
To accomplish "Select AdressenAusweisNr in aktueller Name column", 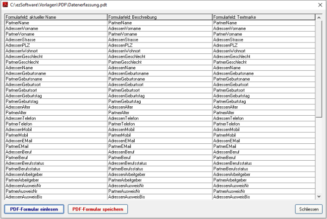I will (x=56, y=186).
